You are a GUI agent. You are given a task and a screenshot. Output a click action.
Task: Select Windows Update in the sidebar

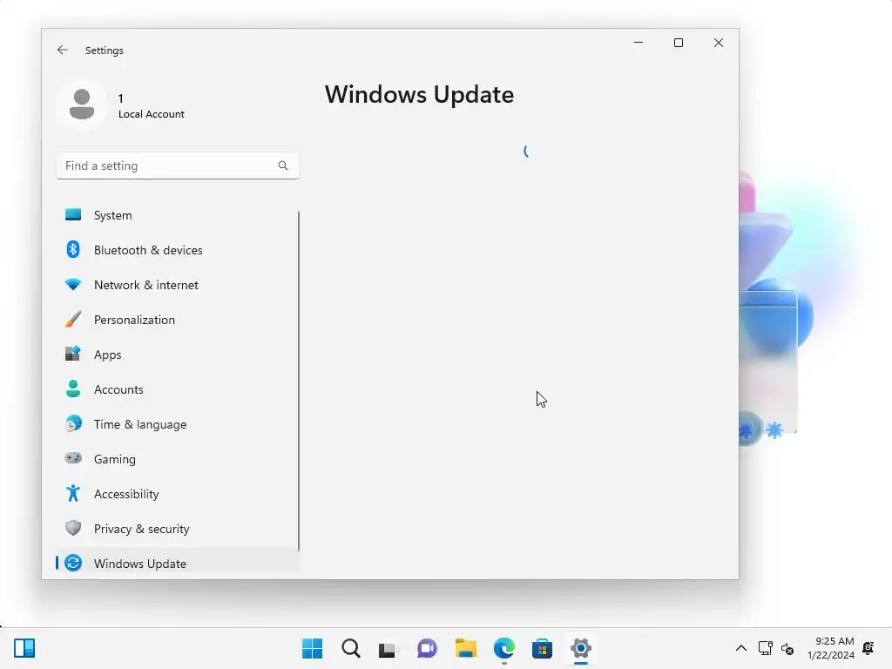point(178,564)
